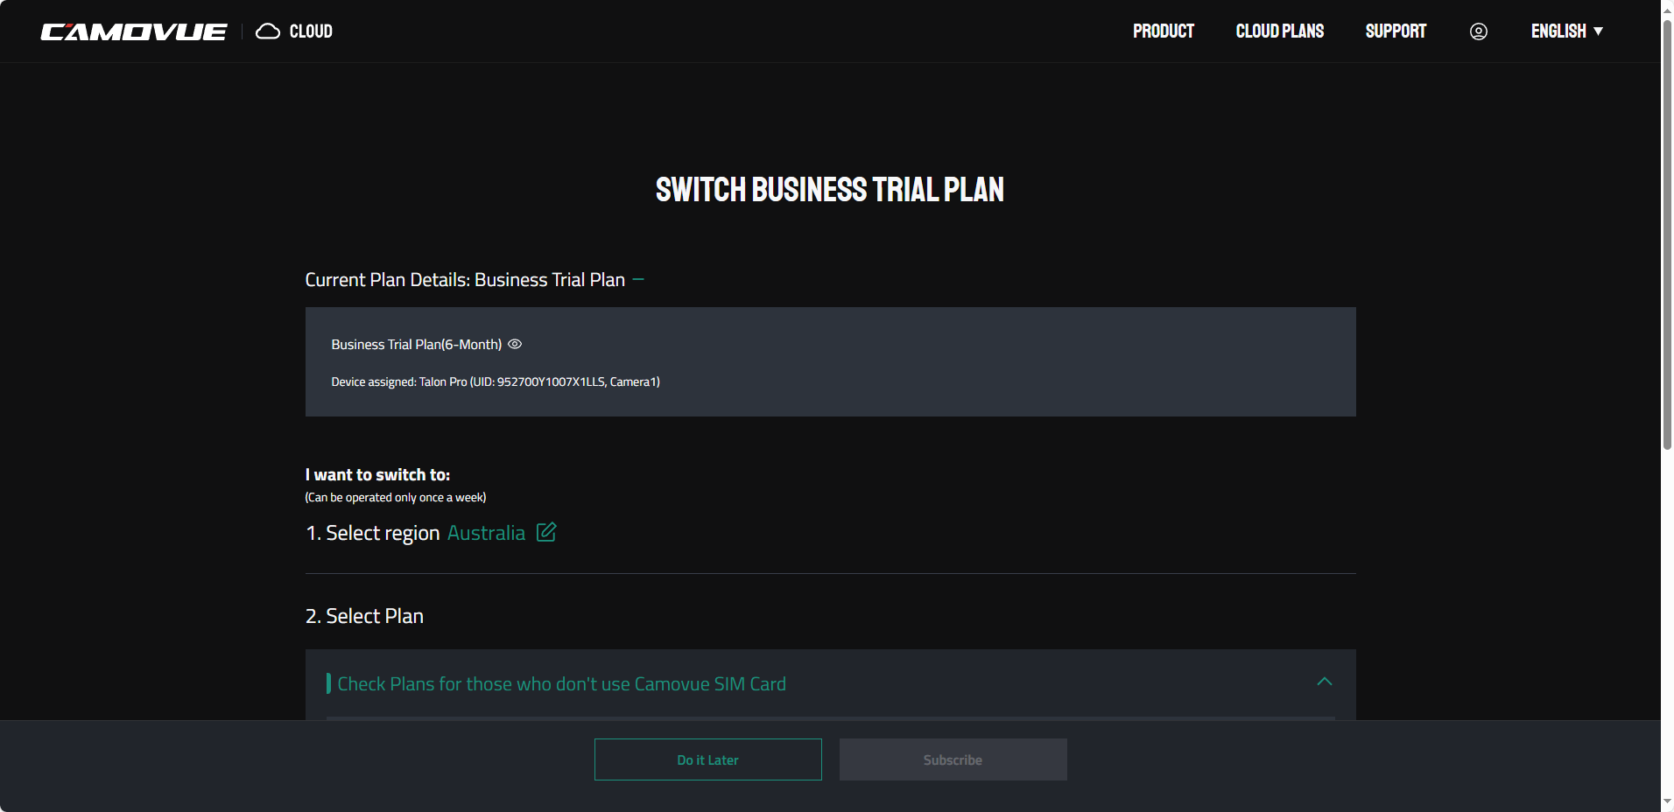The width and height of the screenshot is (1674, 812).
Task: Edit the selected region Australia
Action: (546, 532)
